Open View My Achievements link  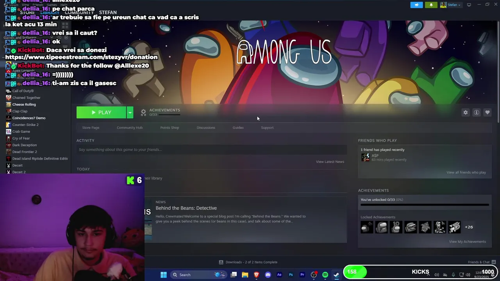[467, 242]
